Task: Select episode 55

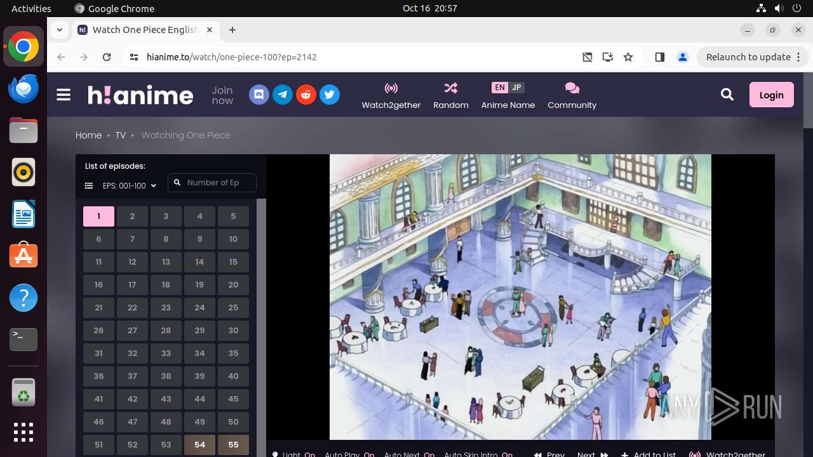Action: coord(233,445)
